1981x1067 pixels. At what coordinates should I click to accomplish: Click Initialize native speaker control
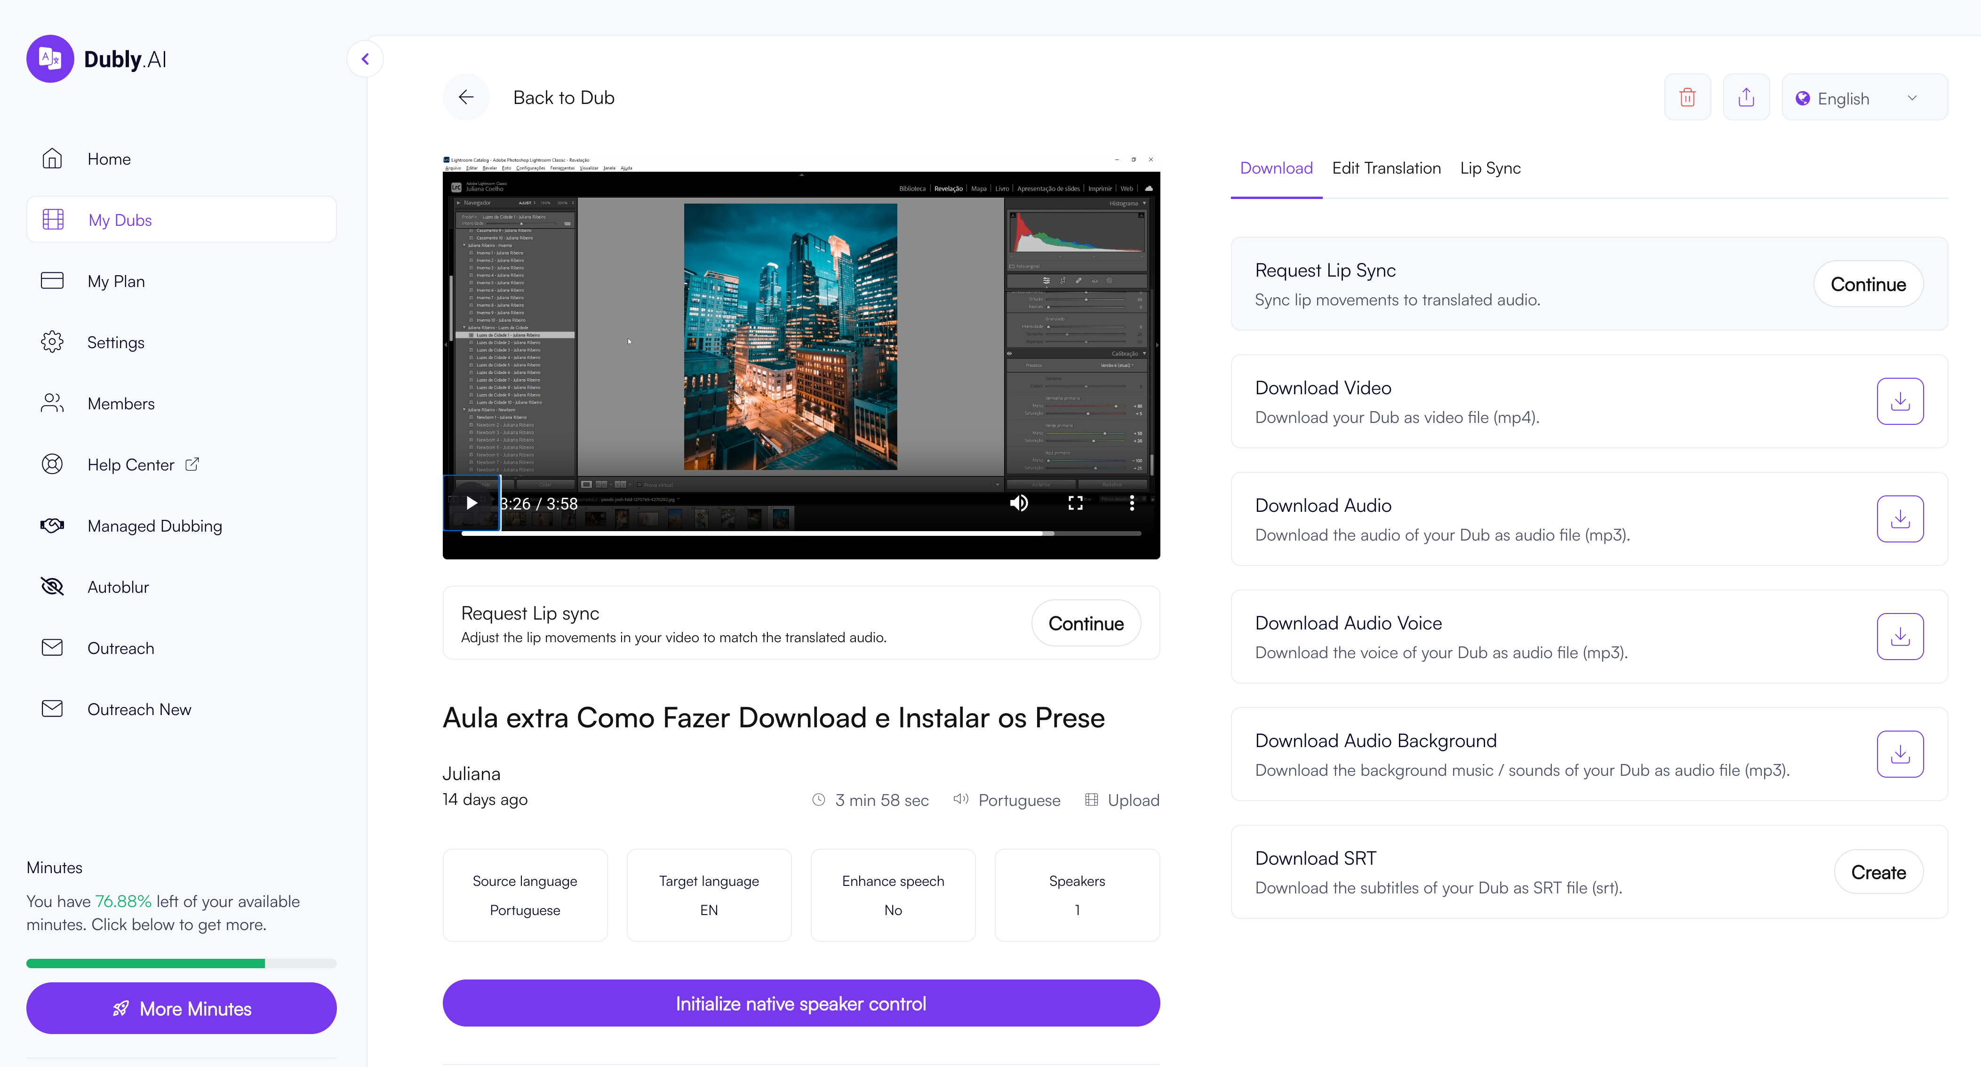[x=800, y=1003]
